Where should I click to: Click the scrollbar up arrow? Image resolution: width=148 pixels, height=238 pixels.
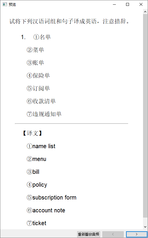pyautogui.click(x=145, y=12)
